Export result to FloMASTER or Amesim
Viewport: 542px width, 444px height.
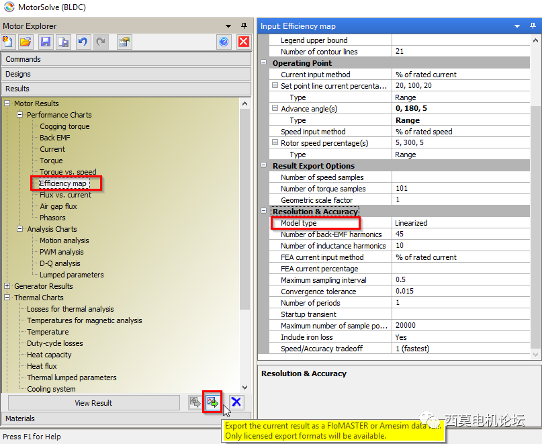(213, 402)
